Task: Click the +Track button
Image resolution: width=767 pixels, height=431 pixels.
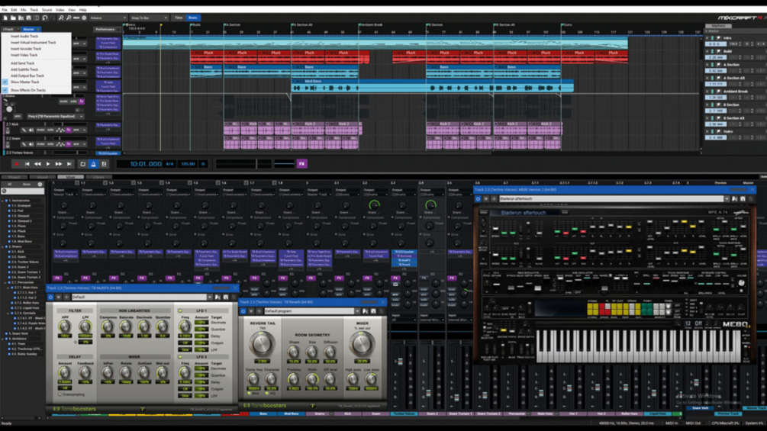Action: (8, 29)
